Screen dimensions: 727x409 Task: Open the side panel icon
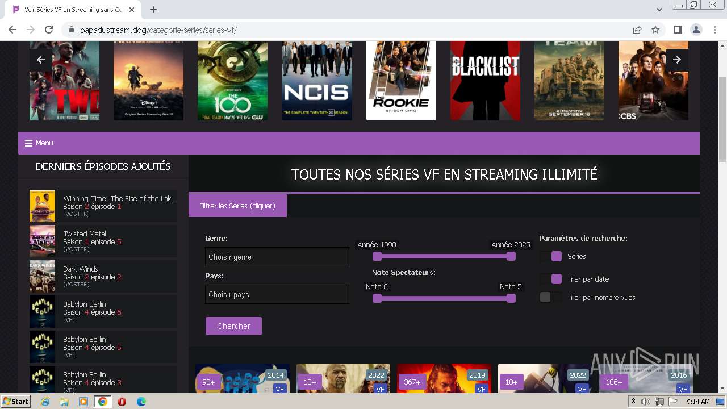(678, 30)
